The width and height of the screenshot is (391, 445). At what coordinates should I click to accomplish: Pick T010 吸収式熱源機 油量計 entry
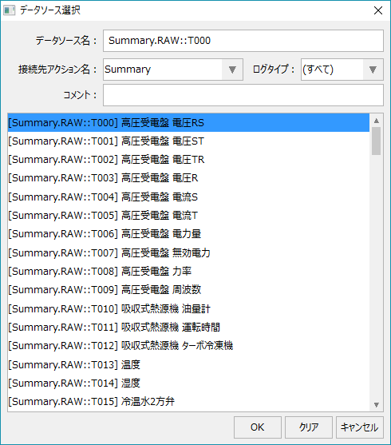(x=188, y=308)
